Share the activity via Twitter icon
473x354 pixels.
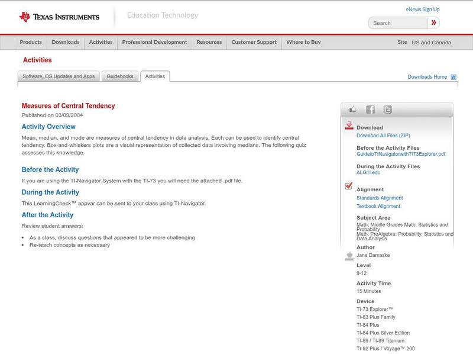point(387,110)
